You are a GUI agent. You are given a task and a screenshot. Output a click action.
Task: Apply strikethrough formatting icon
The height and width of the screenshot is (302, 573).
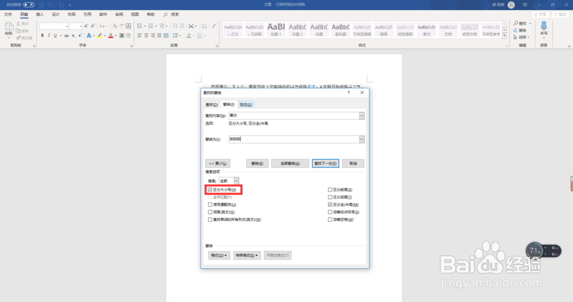click(66, 36)
